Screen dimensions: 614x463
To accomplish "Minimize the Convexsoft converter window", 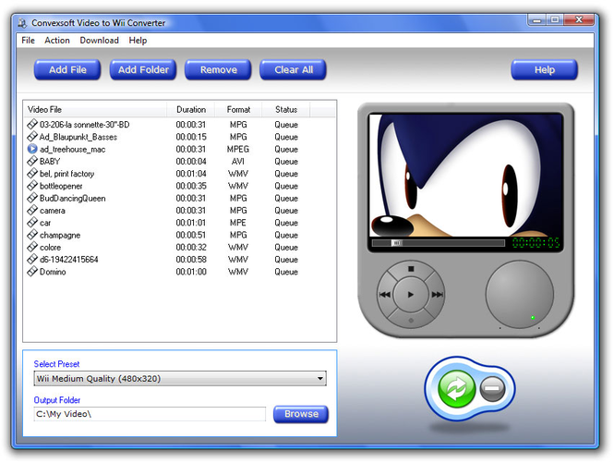I will 536,19.
